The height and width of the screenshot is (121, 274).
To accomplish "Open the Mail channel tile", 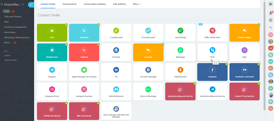I will (52, 33).
